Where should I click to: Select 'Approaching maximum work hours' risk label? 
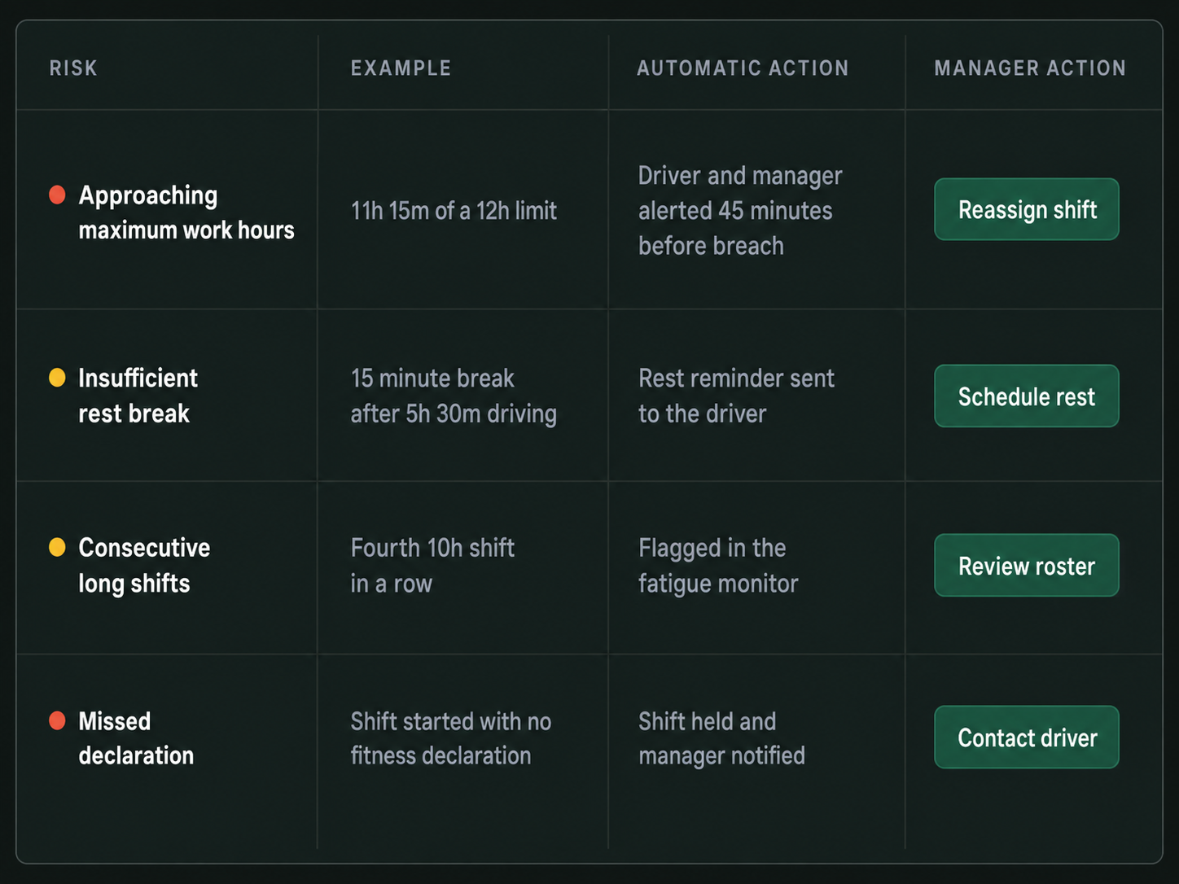pos(186,212)
